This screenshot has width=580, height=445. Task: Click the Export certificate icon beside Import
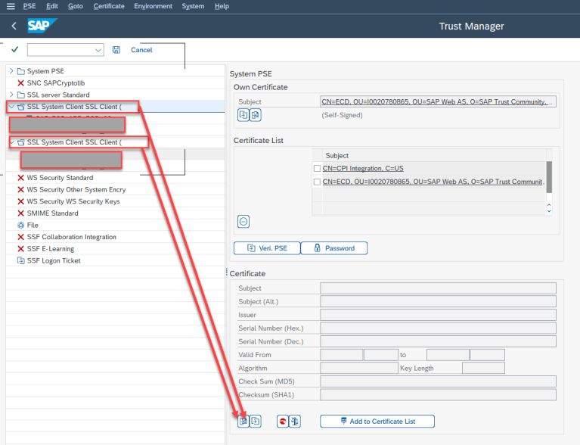click(256, 421)
